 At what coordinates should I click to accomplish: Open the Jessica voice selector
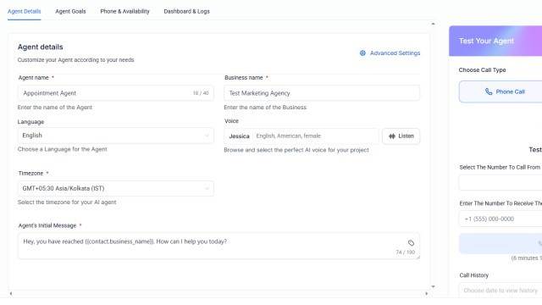[301, 136]
